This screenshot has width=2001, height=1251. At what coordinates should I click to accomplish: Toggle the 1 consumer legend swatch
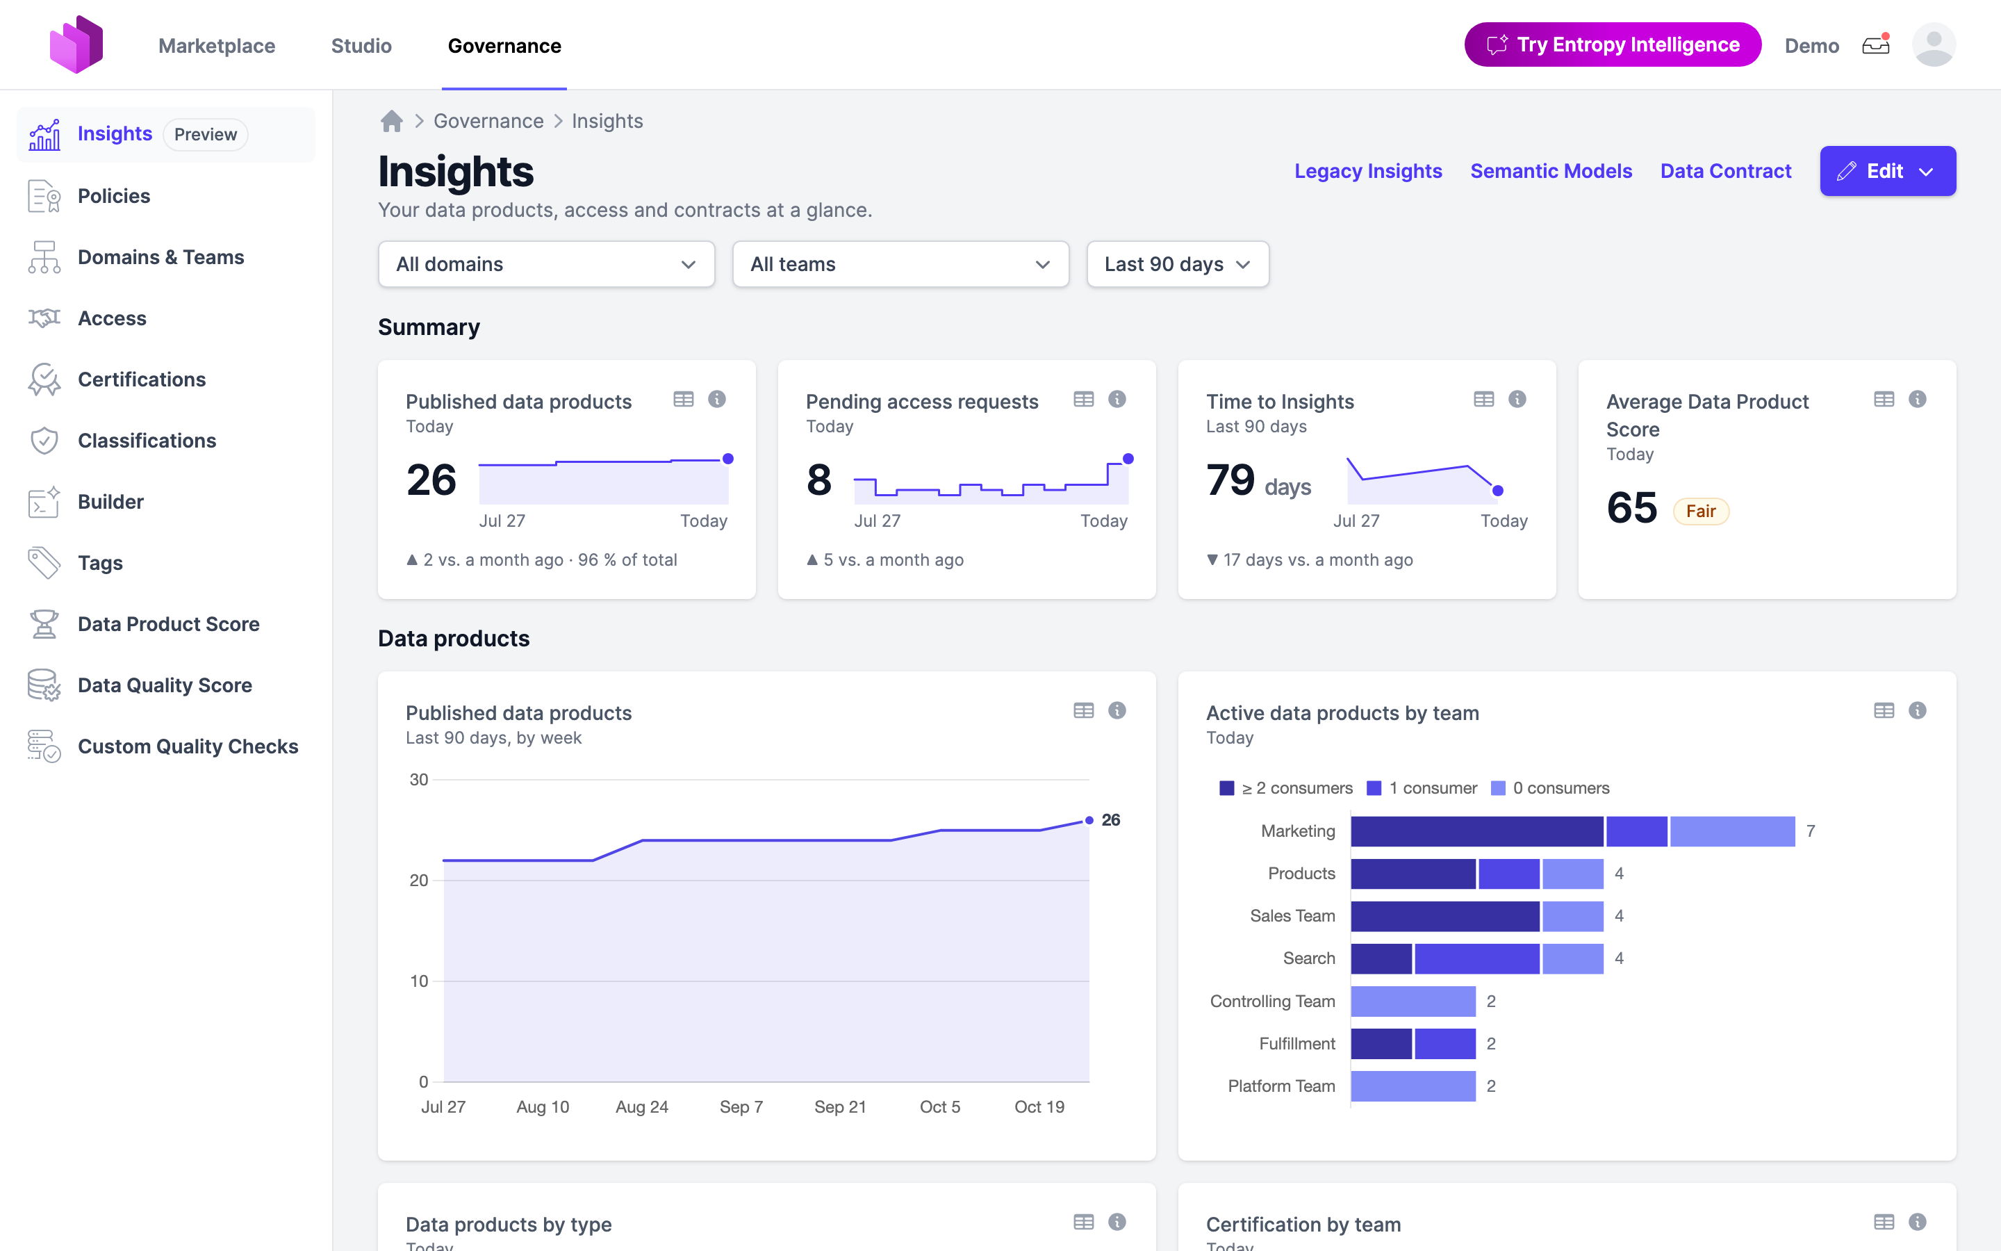pyautogui.click(x=1374, y=787)
